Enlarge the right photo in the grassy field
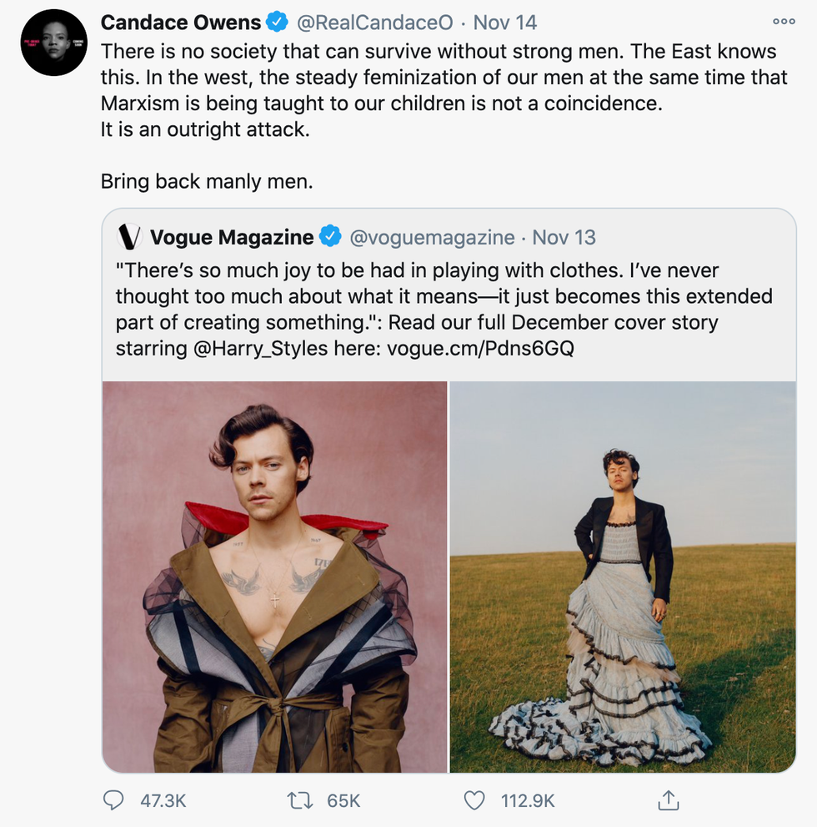Image resolution: width=817 pixels, height=827 pixels. [x=623, y=576]
